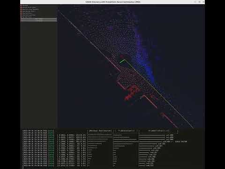The width and height of the screenshot is (225, 169).
Task: Toggle the fourth checkbox in the settings panel
Action: point(21,11)
